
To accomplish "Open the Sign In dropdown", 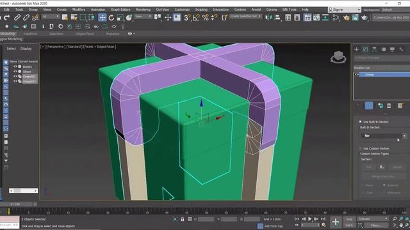I will [345, 10].
